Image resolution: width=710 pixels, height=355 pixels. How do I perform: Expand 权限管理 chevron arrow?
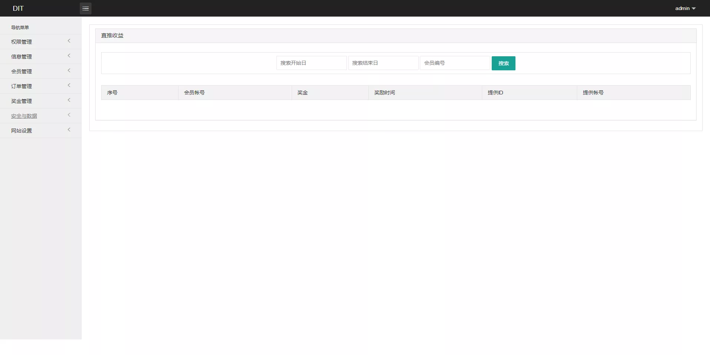pos(69,41)
